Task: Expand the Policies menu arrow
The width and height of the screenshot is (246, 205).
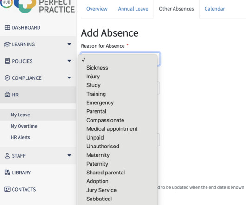Action: coord(69,61)
